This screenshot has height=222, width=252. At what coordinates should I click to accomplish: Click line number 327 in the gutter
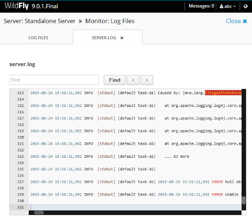pyautogui.click(x=20, y=182)
